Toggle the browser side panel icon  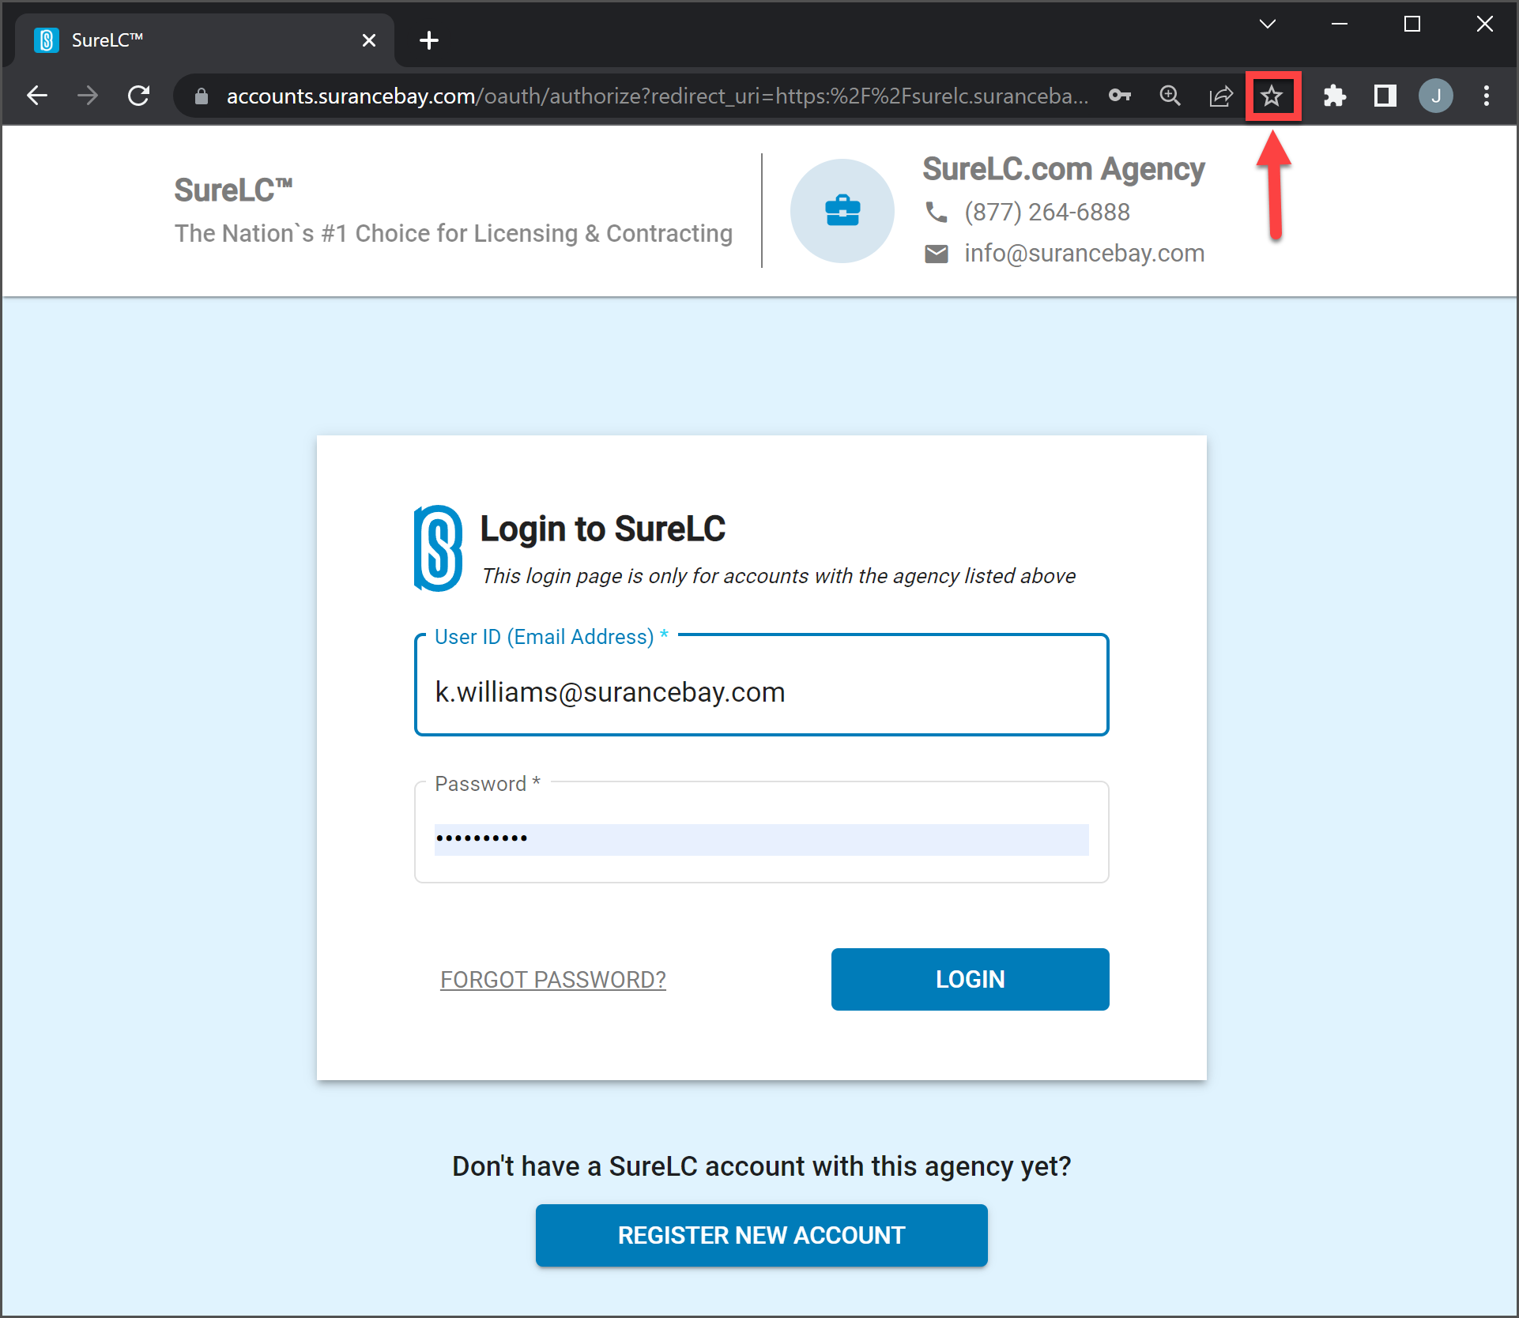coord(1385,96)
